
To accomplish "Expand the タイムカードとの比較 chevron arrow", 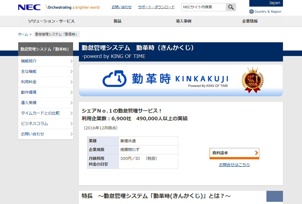I will pos(71,113).
